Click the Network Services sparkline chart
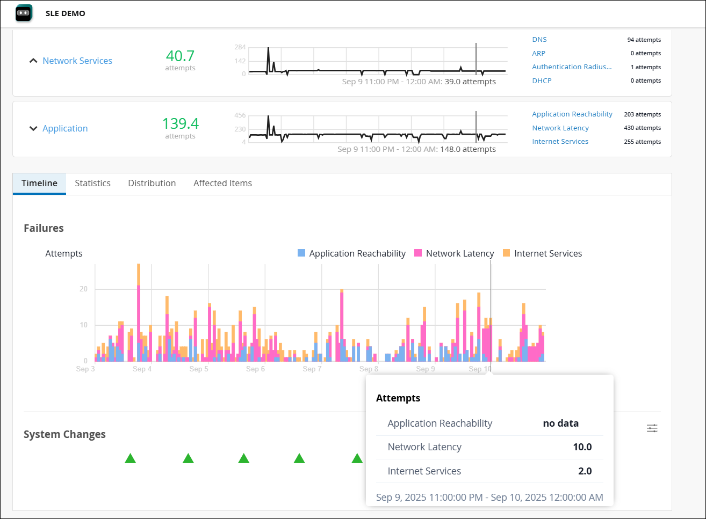 pos(376,59)
